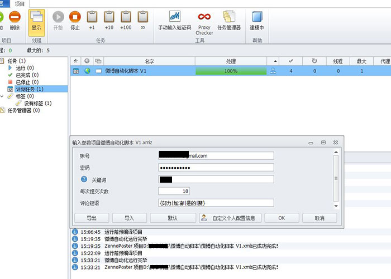Click the red 删除 delete icon

click(15, 17)
